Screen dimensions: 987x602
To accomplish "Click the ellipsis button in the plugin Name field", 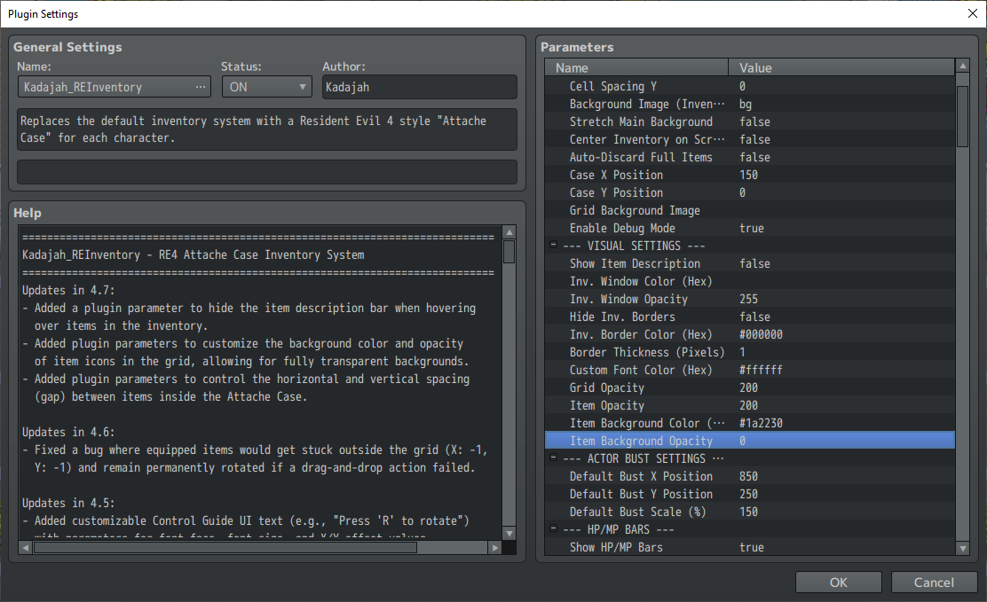I will 201,87.
